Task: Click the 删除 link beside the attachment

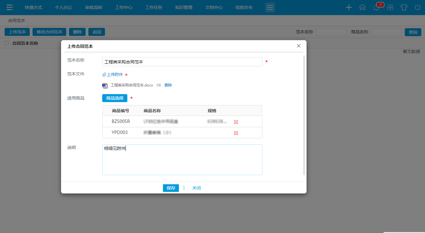Action: (x=168, y=85)
